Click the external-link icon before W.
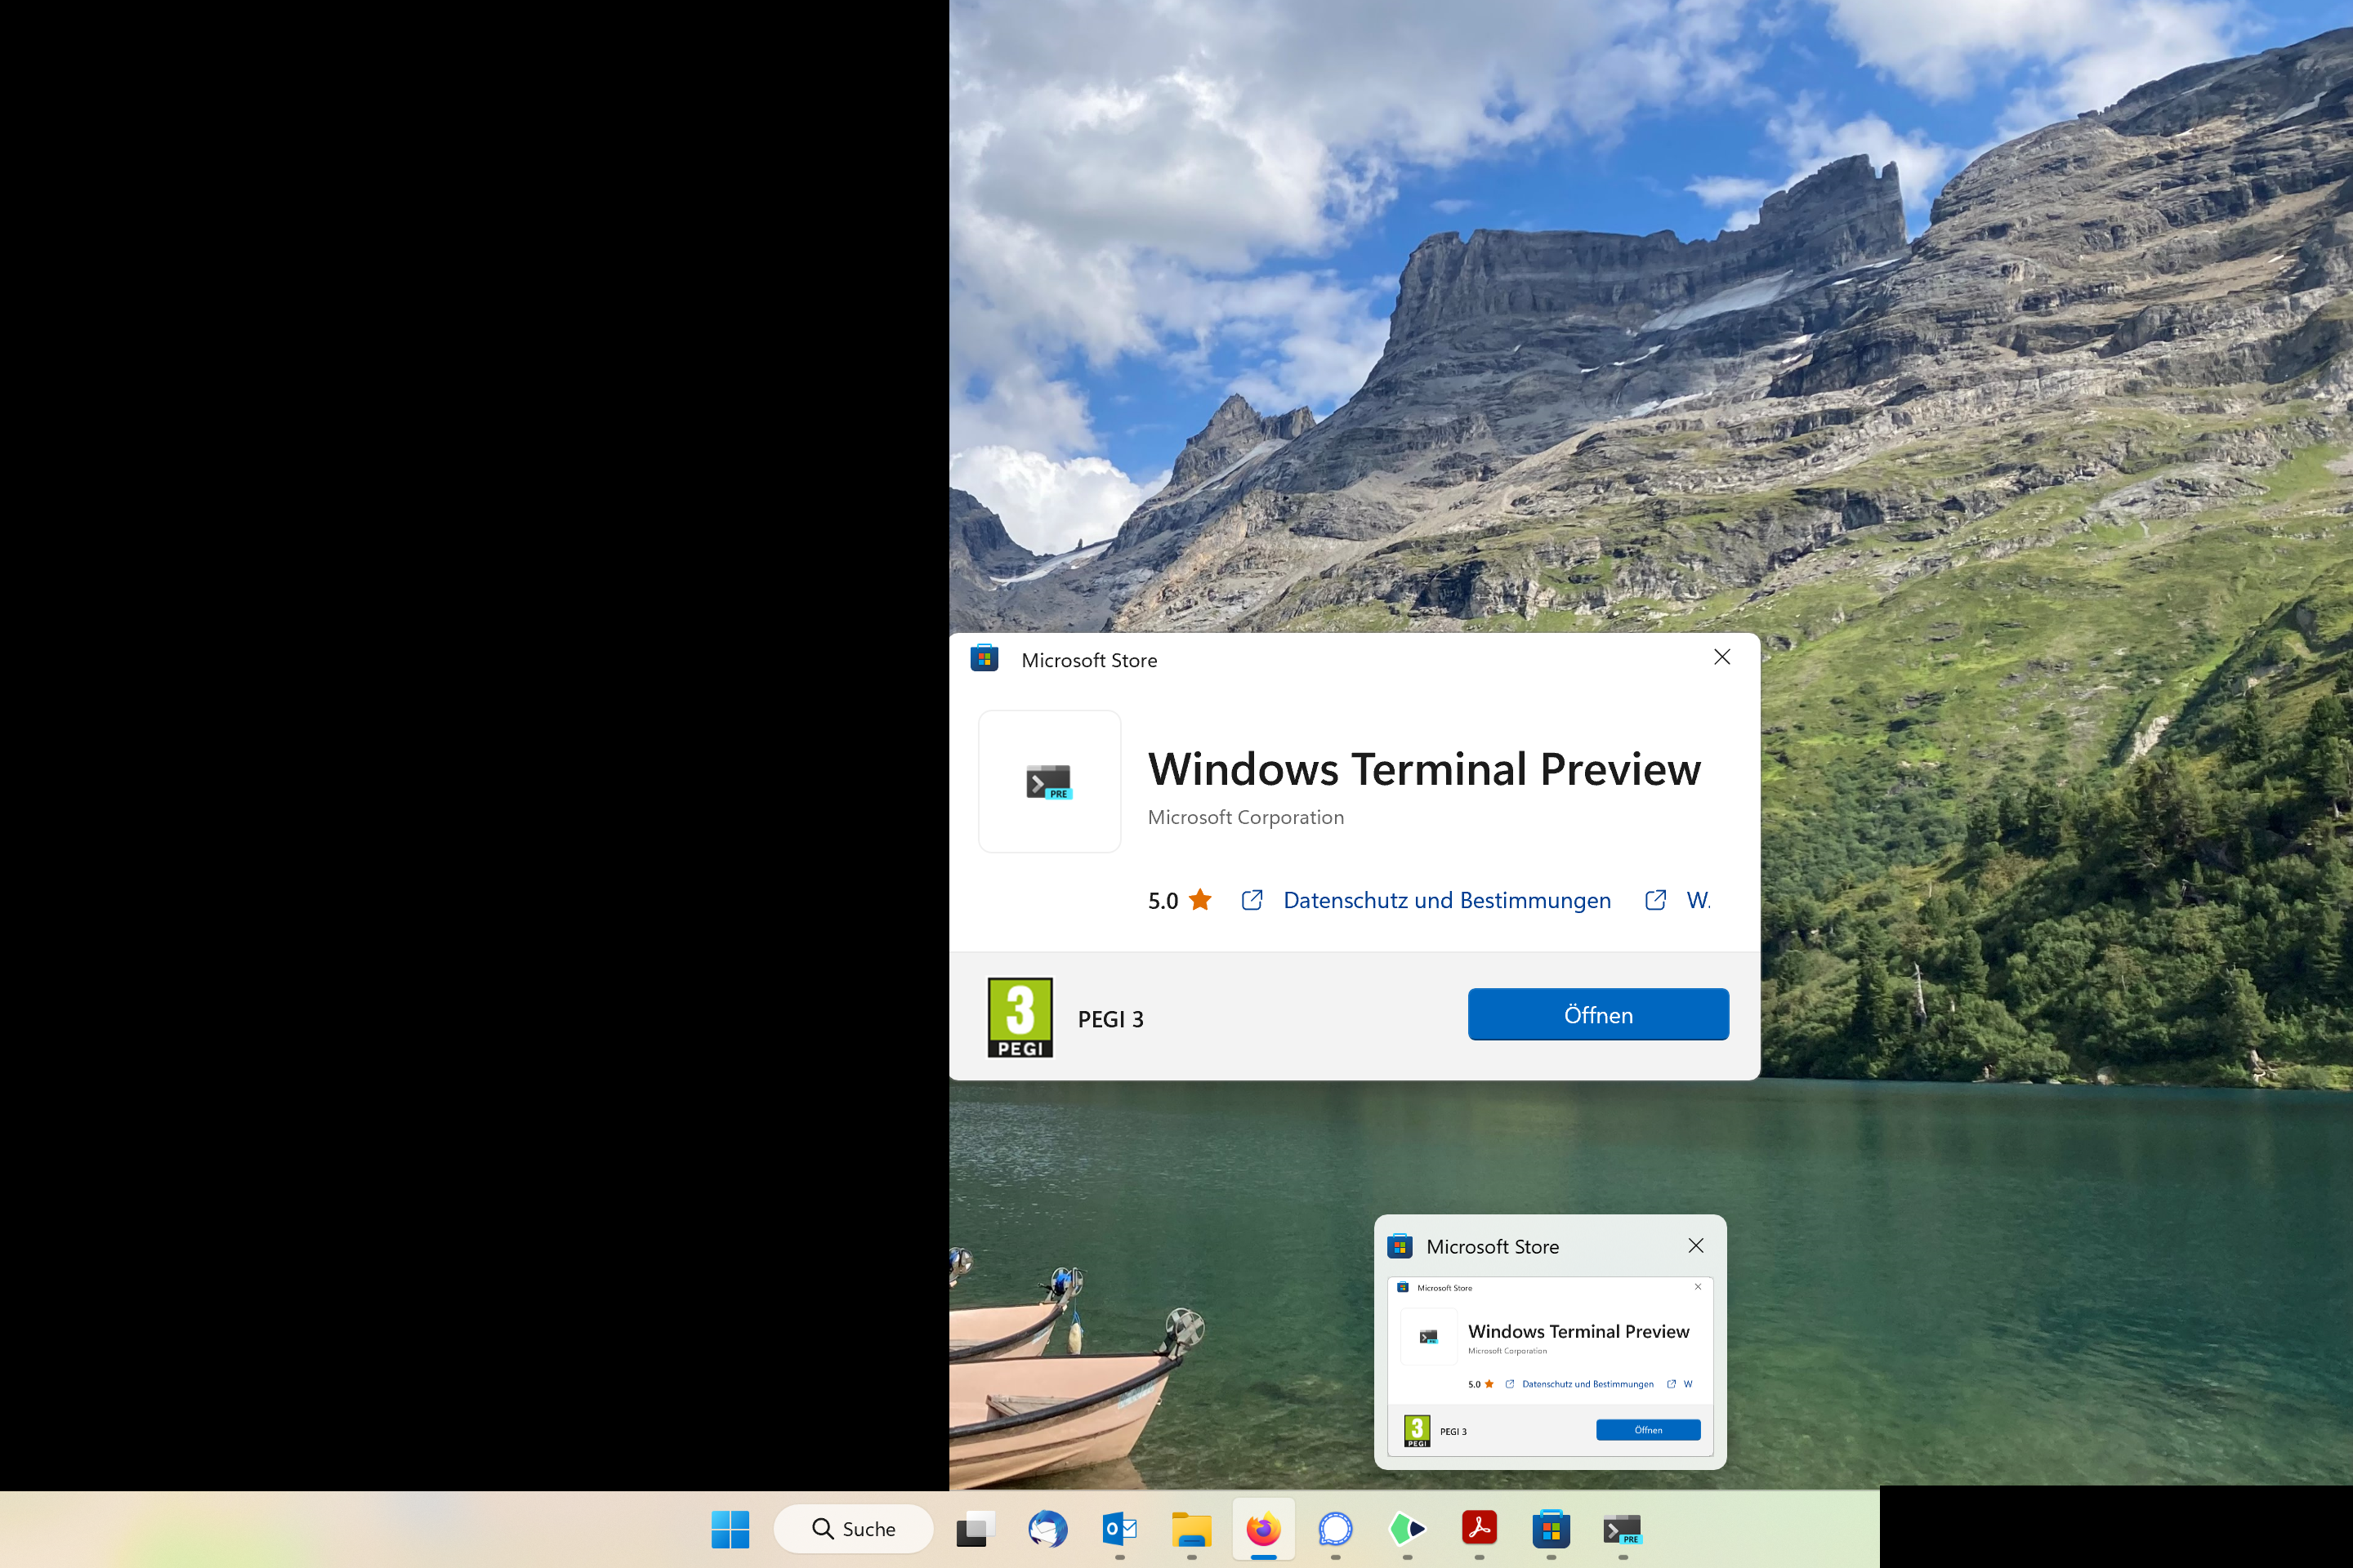 coord(1656,900)
